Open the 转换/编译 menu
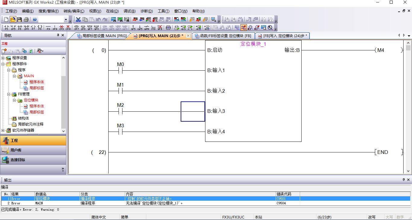 [x=74, y=11]
